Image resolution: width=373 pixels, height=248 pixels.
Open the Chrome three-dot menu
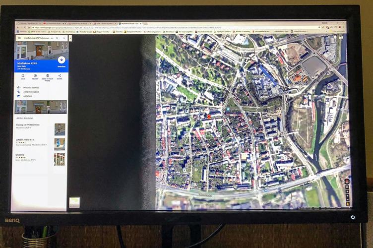344,27
